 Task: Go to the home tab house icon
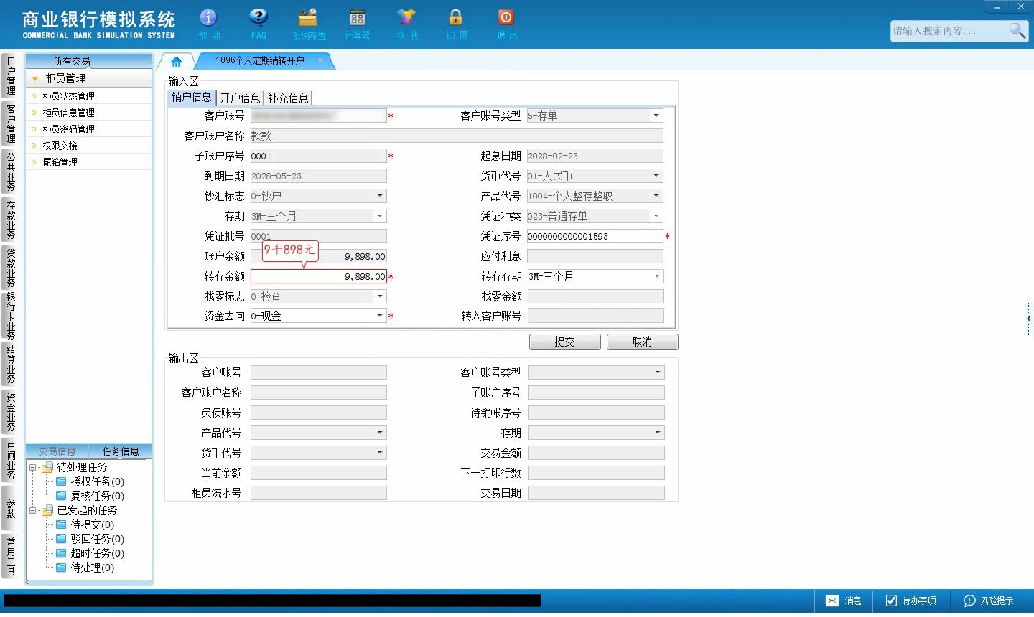point(177,62)
